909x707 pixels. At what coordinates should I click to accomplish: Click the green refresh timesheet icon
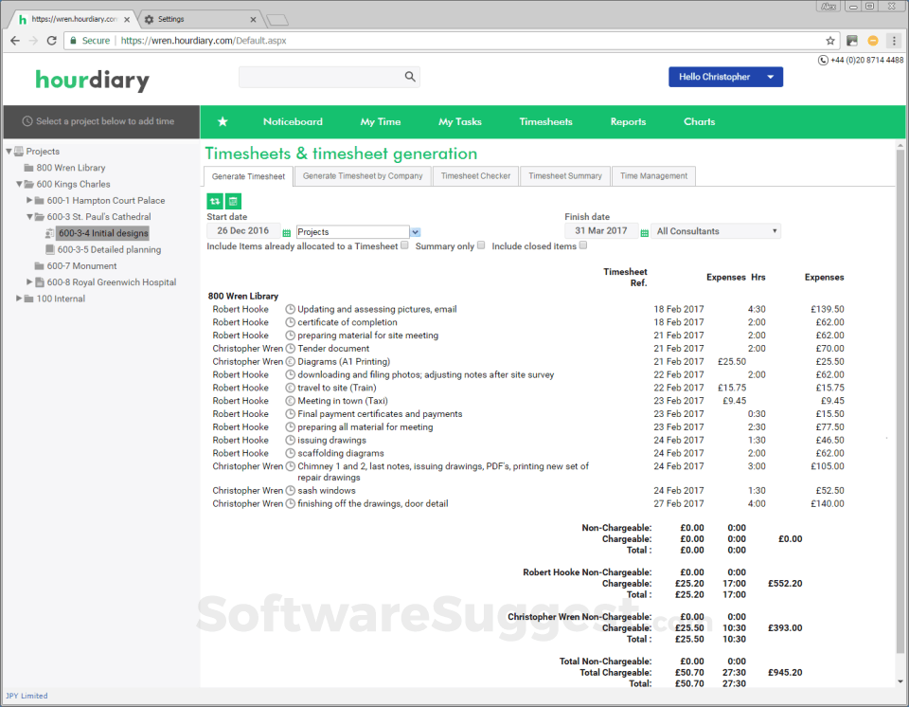click(215, 202)
